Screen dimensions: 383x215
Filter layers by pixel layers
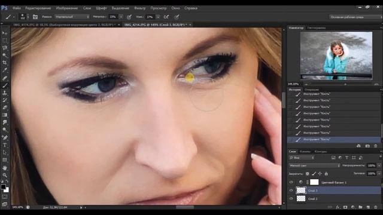(333, 158)
